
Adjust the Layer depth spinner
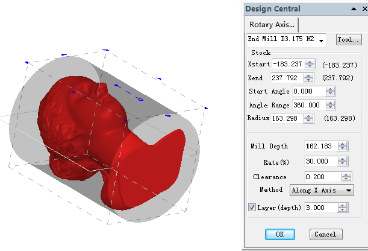click(x=343, y=208)
